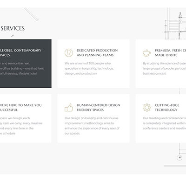Click the 'studying the science' description text
This screenshot has height=181, width=186.
pos(164,68)
